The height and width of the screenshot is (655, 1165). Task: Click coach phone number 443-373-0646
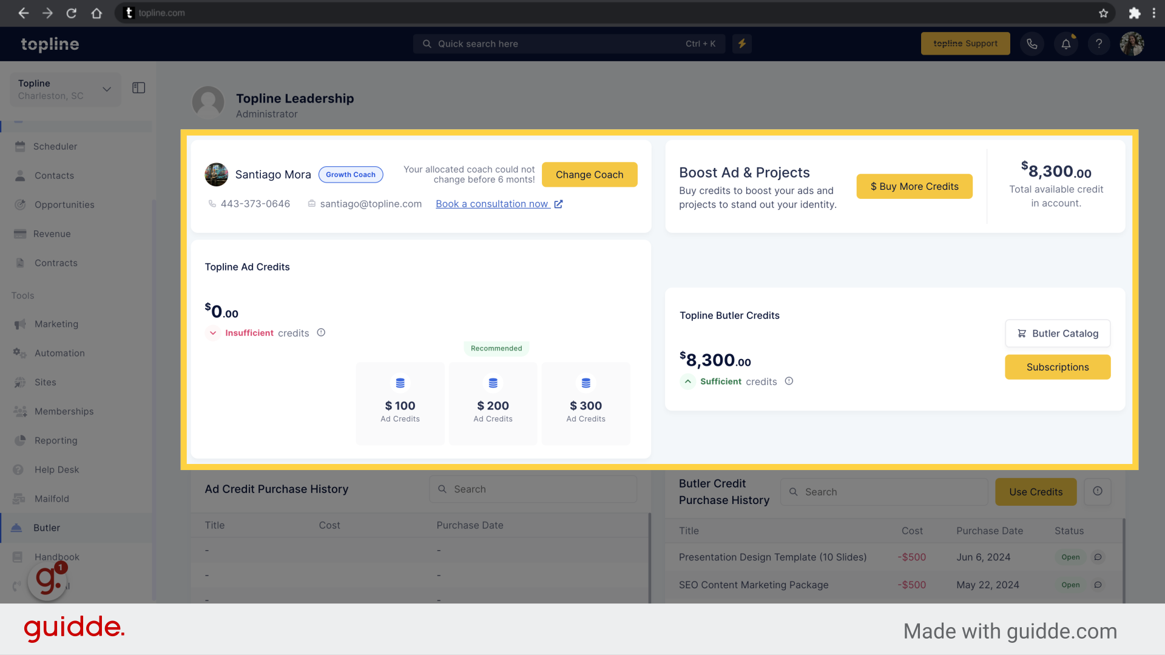255,204
